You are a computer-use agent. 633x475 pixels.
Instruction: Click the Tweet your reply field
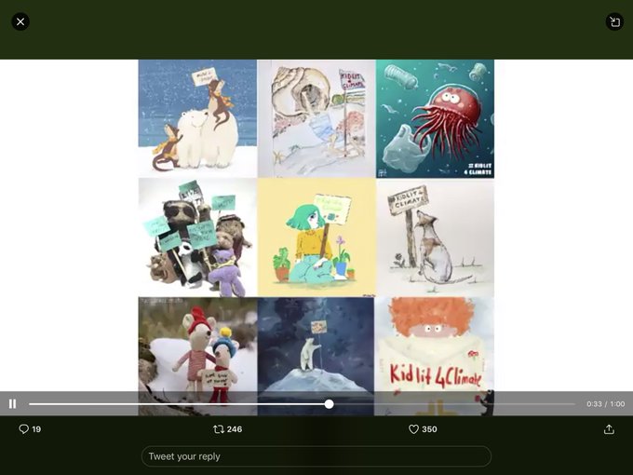(316, 456)
